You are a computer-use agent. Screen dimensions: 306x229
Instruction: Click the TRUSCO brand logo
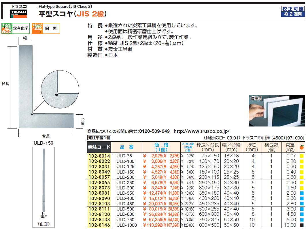(x=18, y=14)
